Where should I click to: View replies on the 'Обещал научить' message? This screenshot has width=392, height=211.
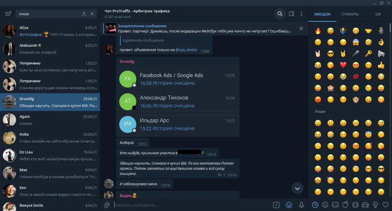click(x=222, y=175)
